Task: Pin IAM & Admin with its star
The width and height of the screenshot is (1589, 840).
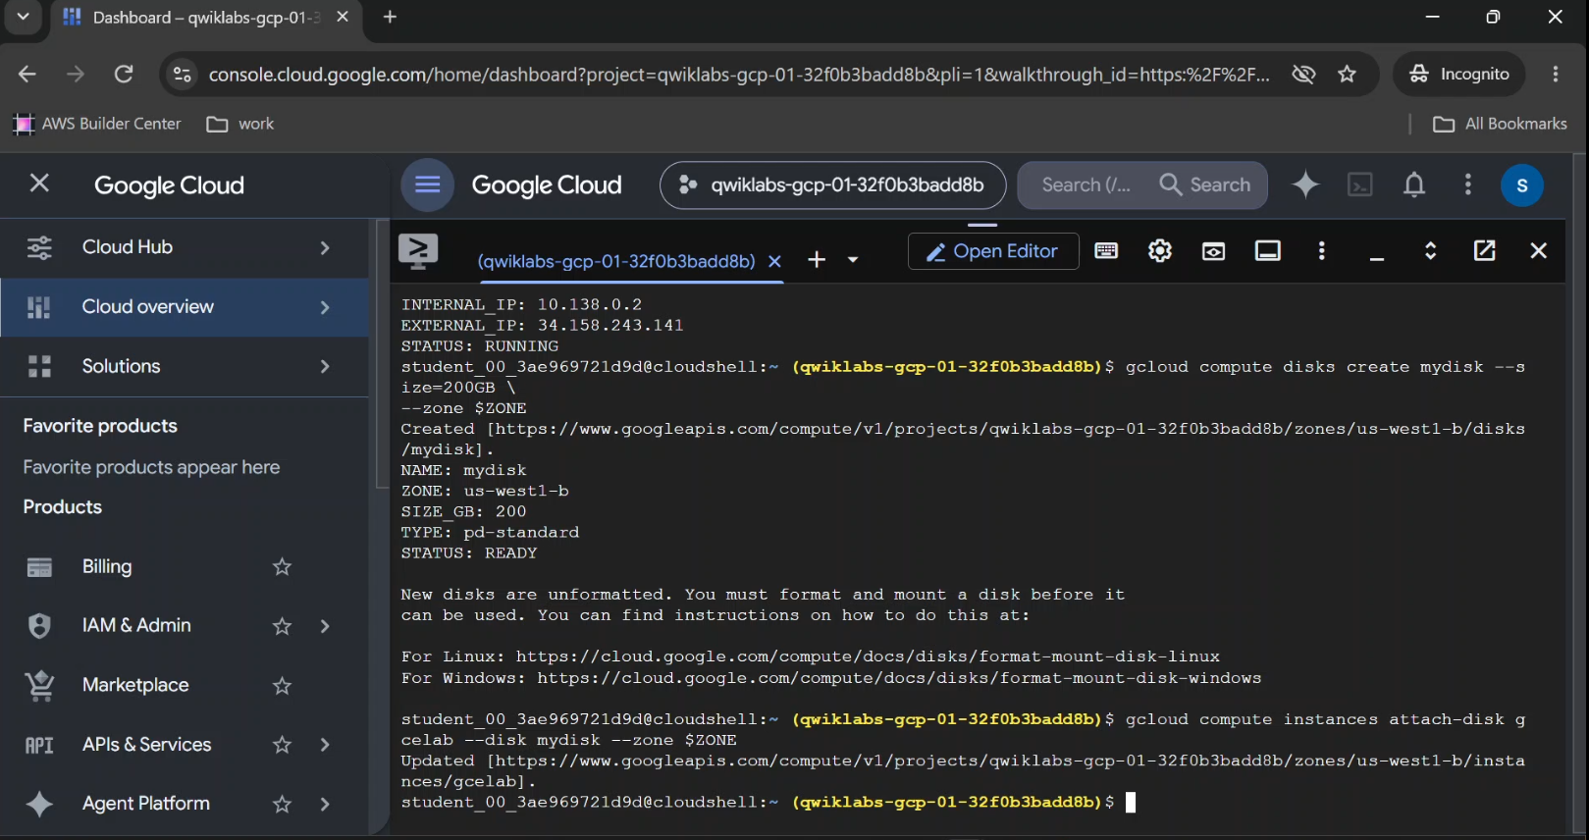Action: click(282, 626)
